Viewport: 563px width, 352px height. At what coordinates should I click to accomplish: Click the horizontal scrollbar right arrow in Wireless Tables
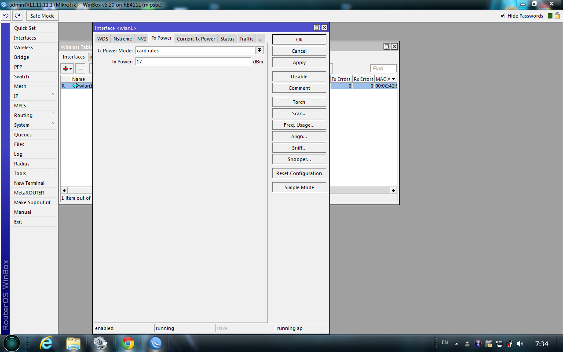(393, 191)
